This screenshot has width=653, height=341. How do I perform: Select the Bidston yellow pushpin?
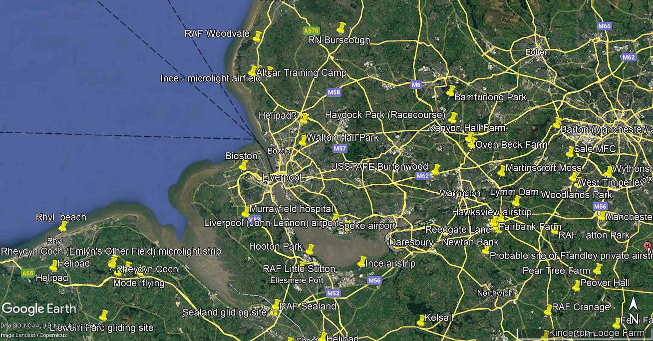click(x=243, y=165)
